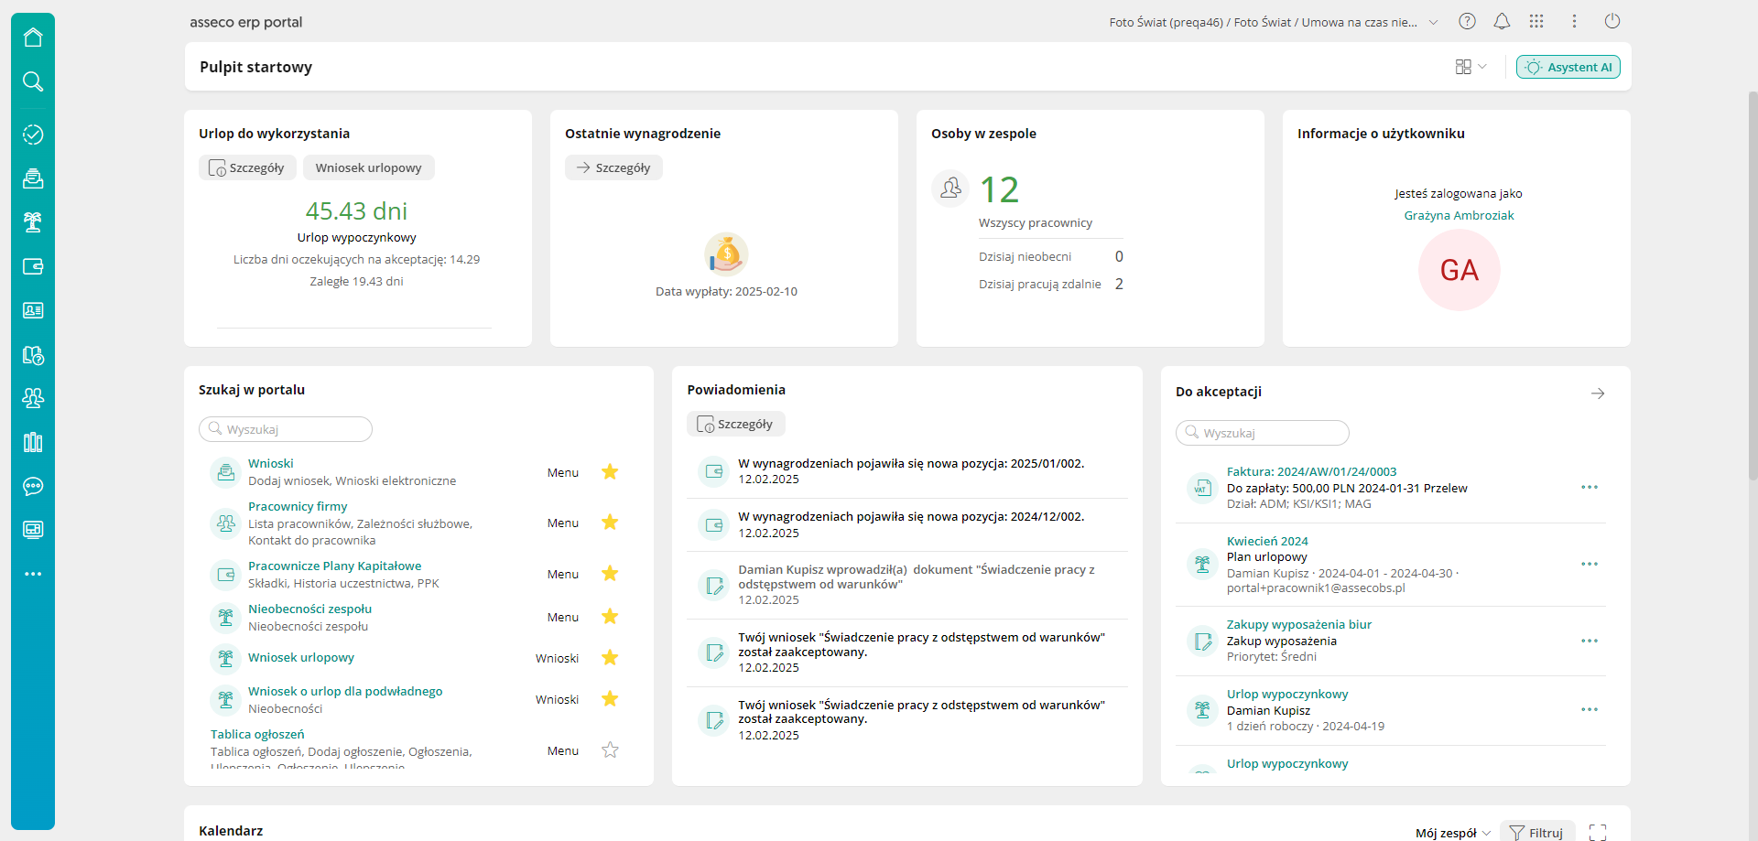Click the Asystent AI button
Screen dimensions: 1758x841
pos(1568,67)
